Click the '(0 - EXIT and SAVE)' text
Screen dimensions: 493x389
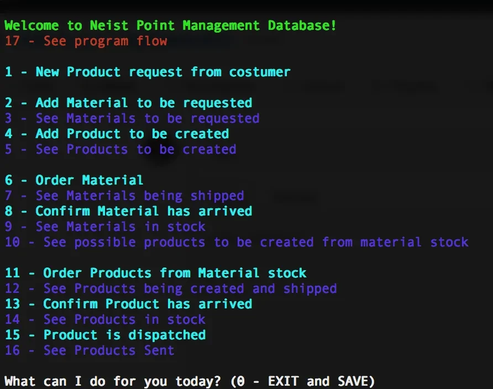[302, 381]
